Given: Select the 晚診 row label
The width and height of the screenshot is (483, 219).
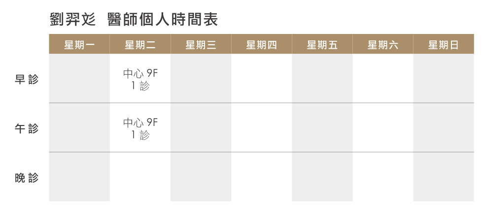Looking at the screenshot, I should coord(26,178).
